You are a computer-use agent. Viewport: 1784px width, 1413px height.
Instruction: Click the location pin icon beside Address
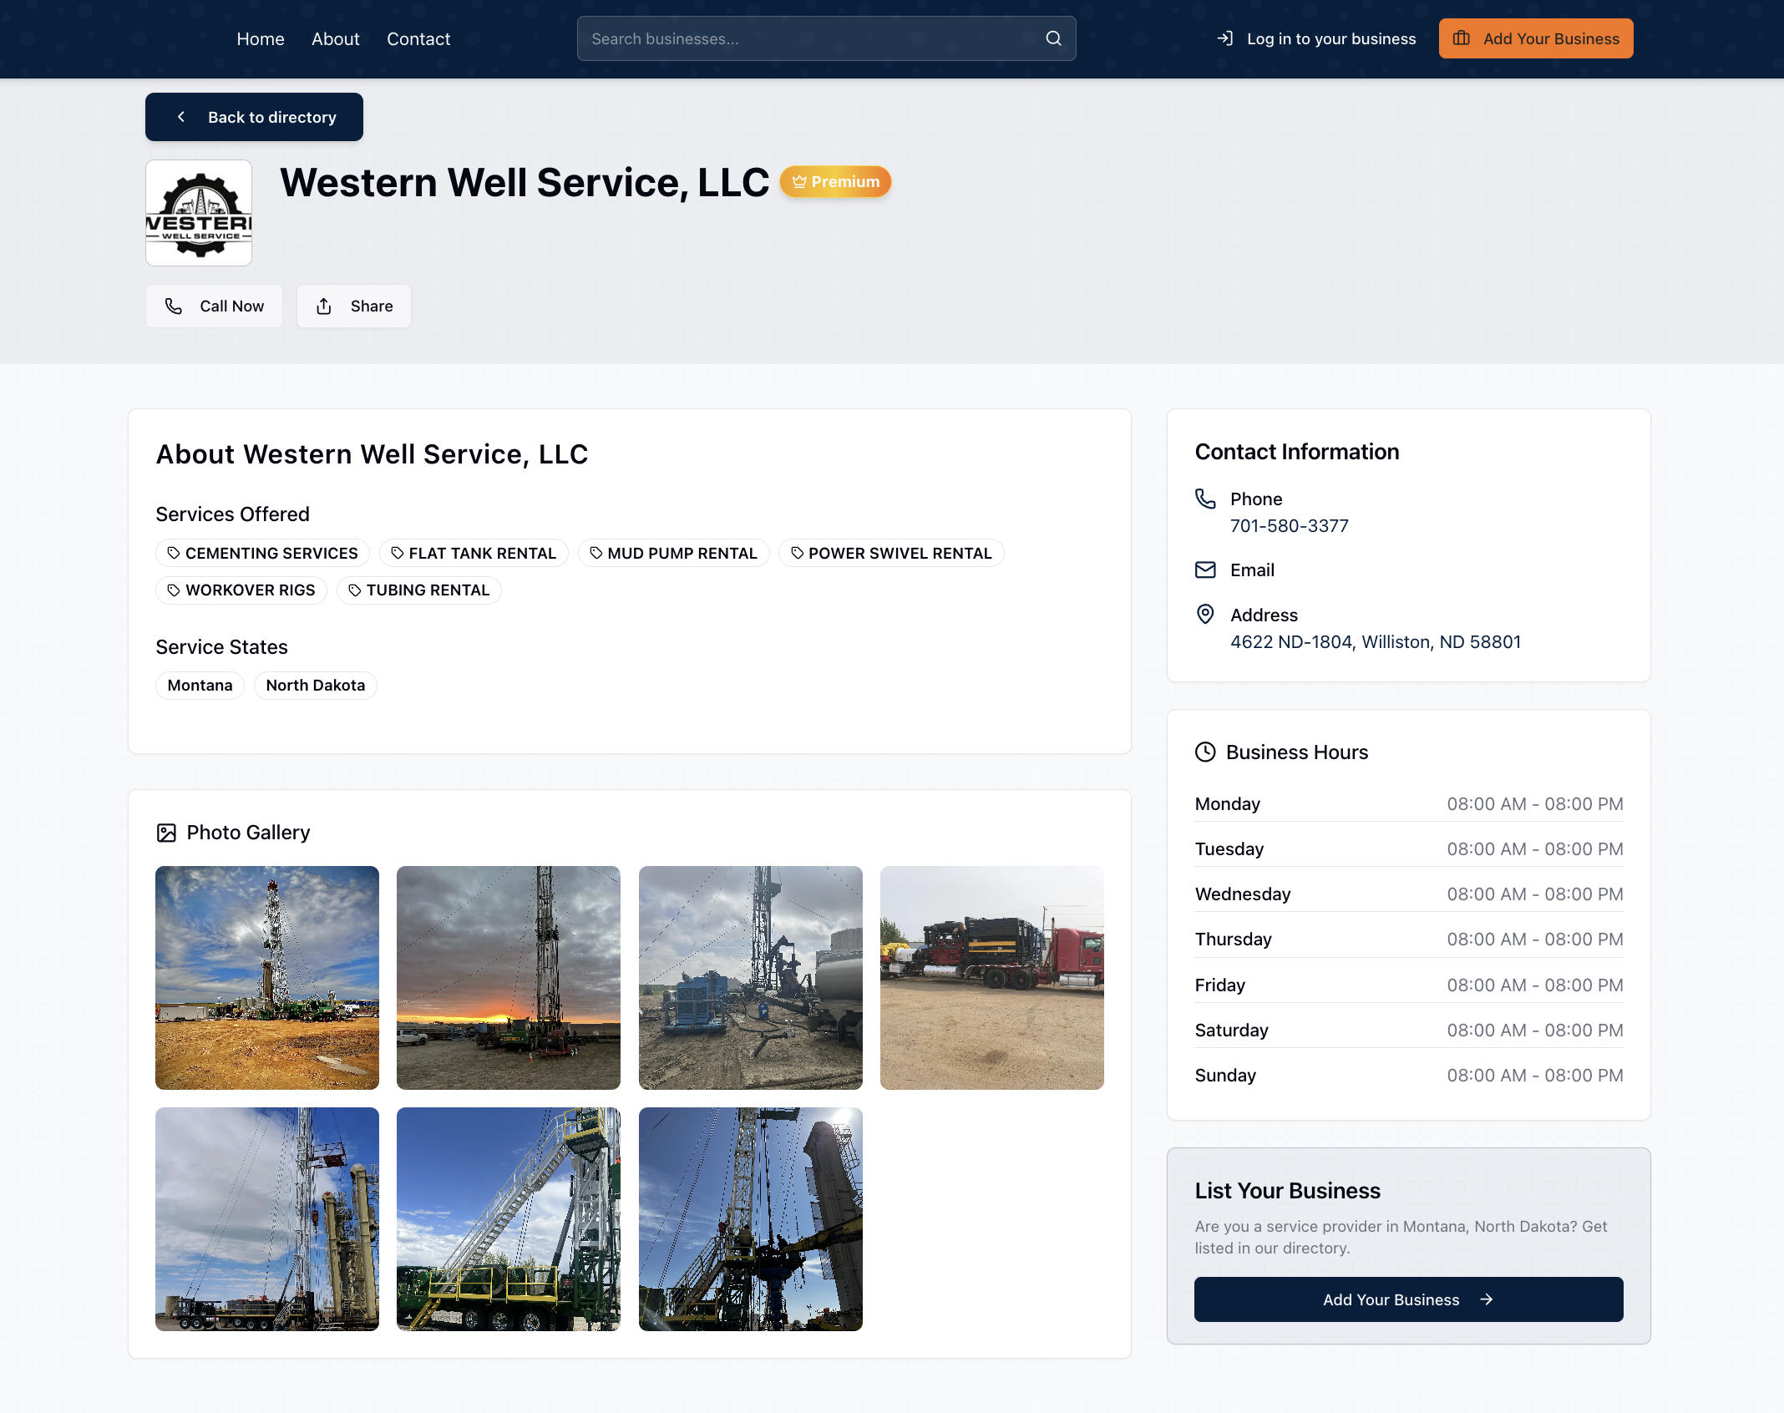coord(1206,615)
